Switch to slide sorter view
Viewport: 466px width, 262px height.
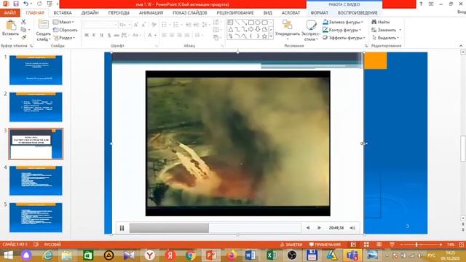[366, 245]
